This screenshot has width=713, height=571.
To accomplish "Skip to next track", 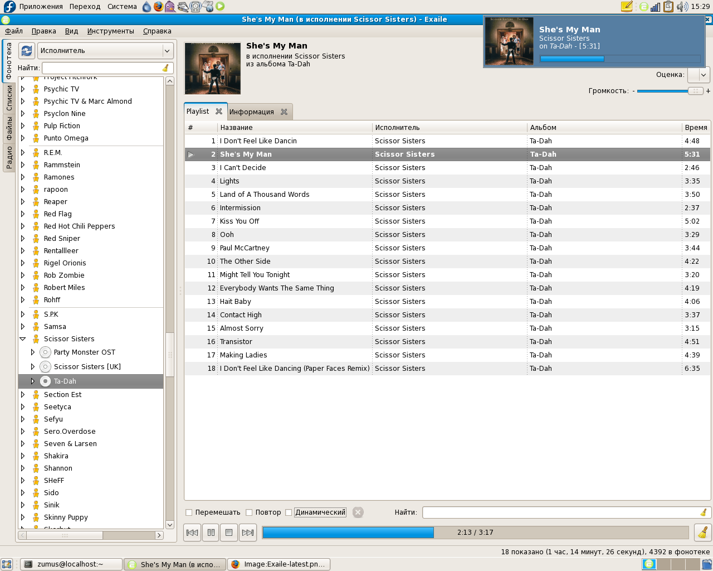I will 248,533.
